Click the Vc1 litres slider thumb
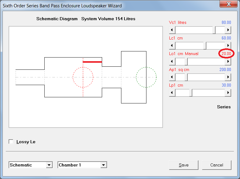This screenshot has height=179, width=240. coord(214,30)
